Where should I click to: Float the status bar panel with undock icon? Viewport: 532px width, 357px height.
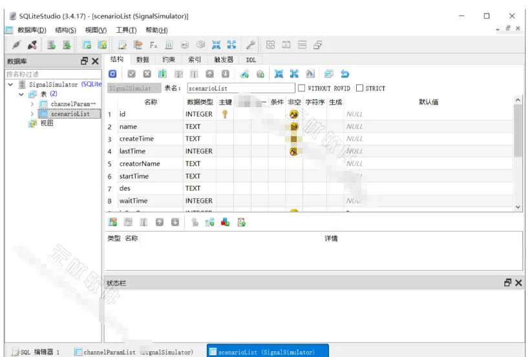click(507, 283)
